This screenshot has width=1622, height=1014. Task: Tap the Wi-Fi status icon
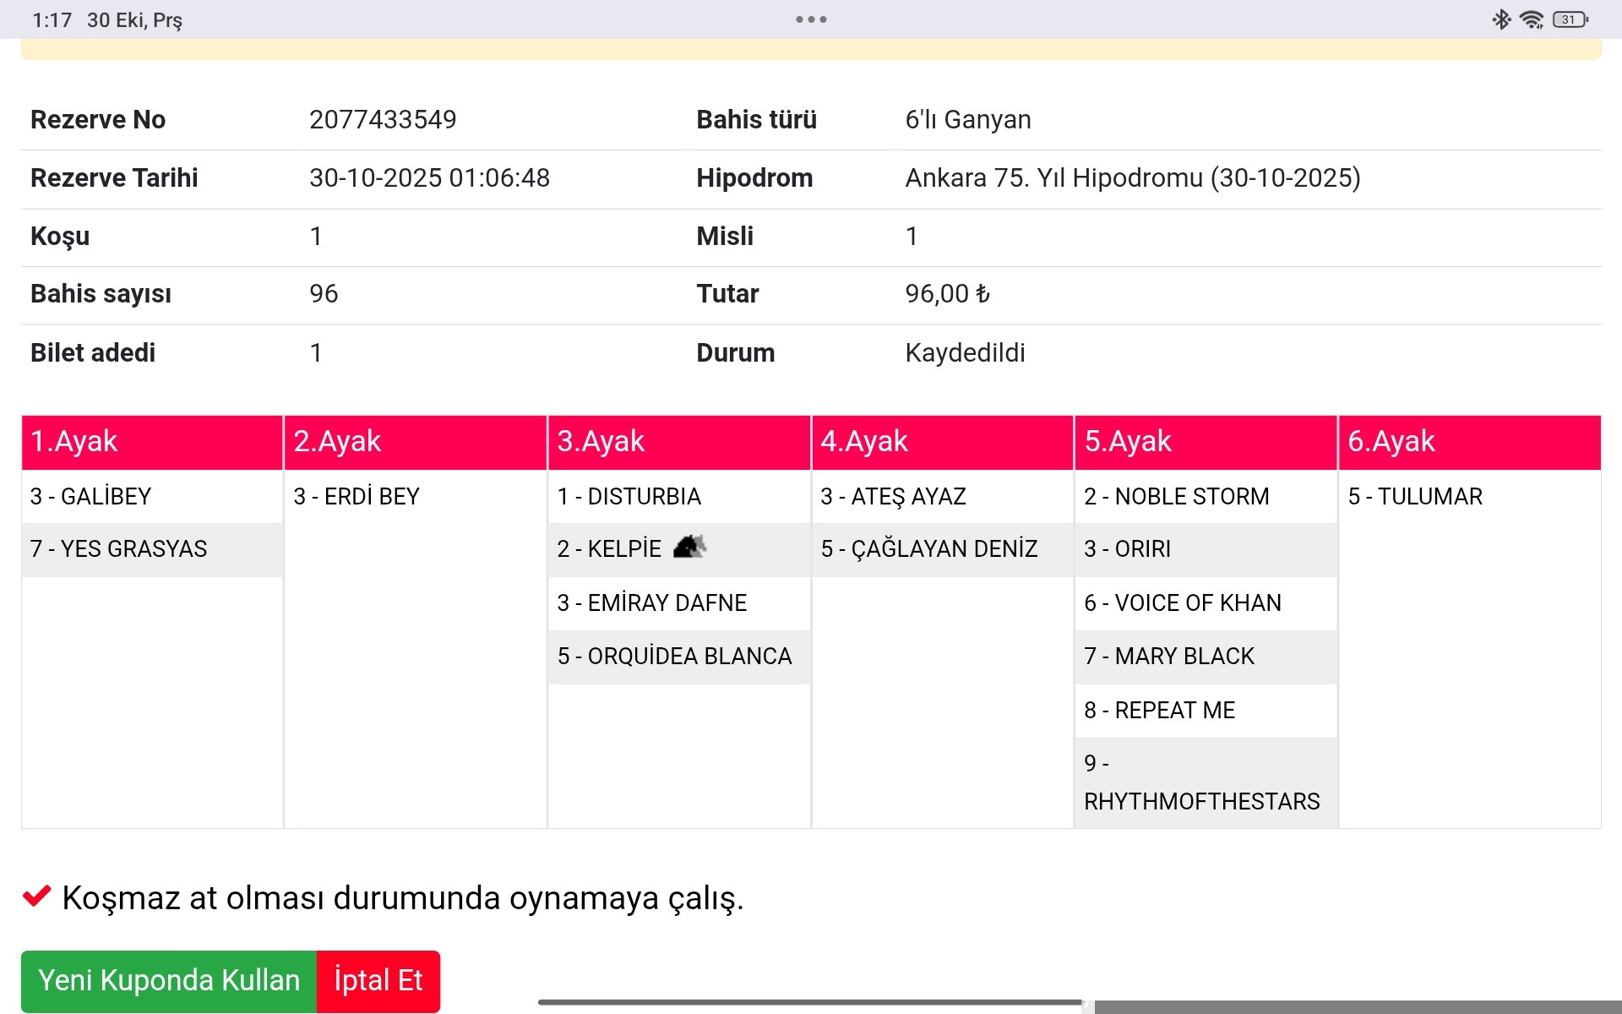click(x=1531, y=19)
